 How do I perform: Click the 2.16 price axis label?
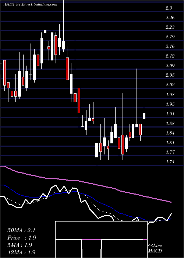click(170, 46)
